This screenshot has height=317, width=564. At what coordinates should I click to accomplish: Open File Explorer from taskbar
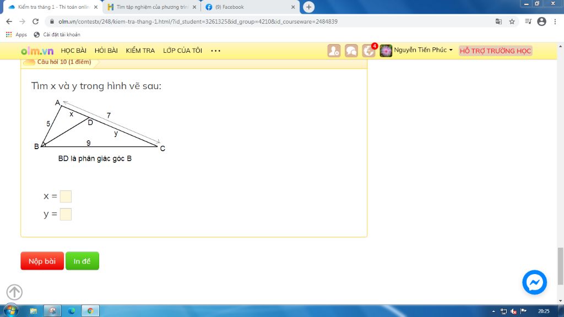coord(34,311)
